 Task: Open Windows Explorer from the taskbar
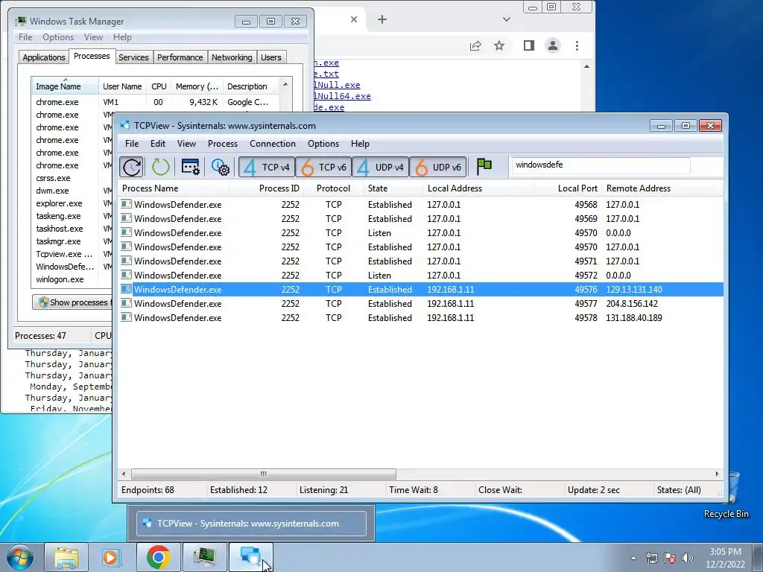pos(66,557)
